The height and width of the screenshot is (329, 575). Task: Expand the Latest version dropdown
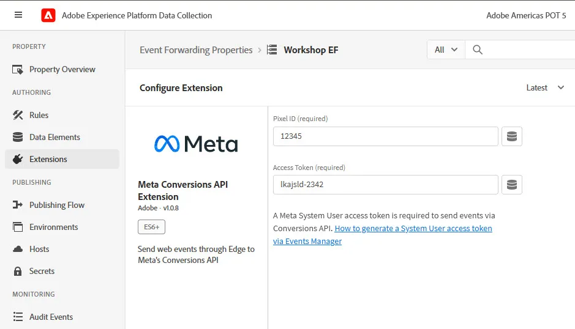(x=545, y=87)
